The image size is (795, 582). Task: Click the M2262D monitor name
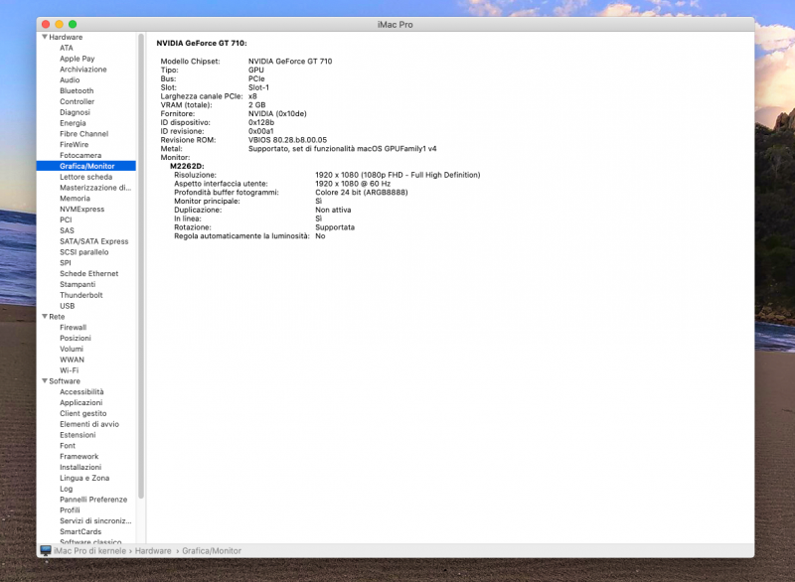pyautogui.click(x=187, y=166)
